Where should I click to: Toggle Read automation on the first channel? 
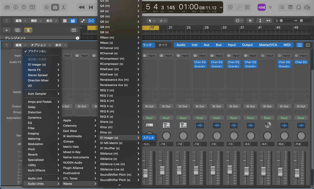(149, 118)
